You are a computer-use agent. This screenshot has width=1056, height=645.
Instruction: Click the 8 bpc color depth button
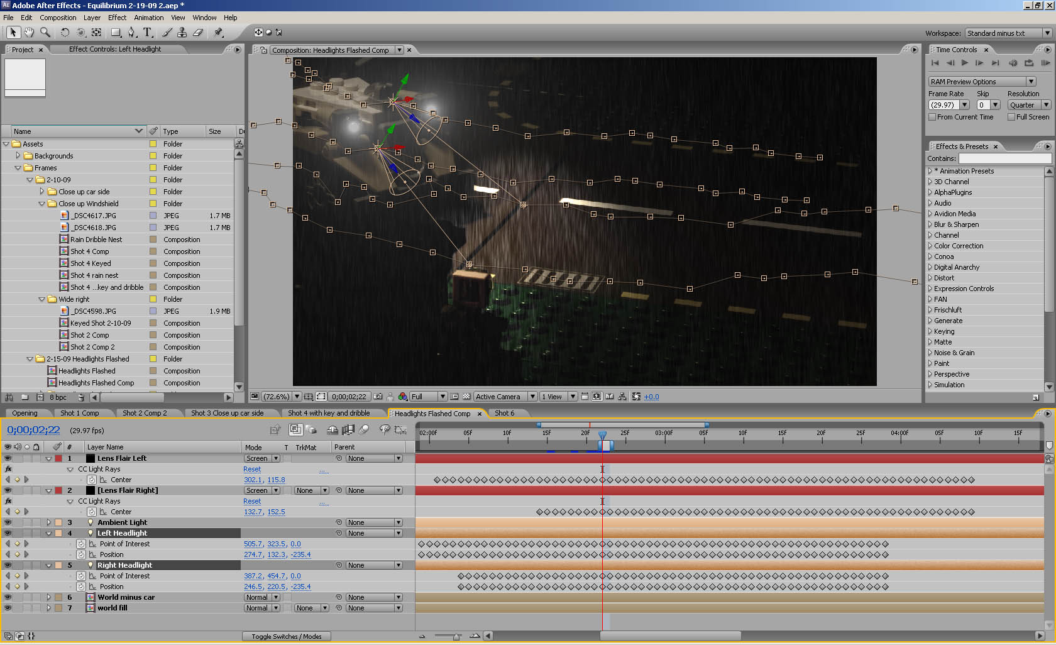pos(58,397)
